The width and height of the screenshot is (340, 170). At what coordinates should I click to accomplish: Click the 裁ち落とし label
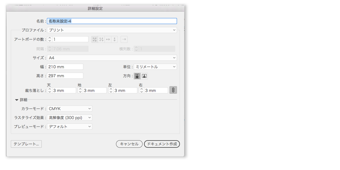tap(35, 91)
